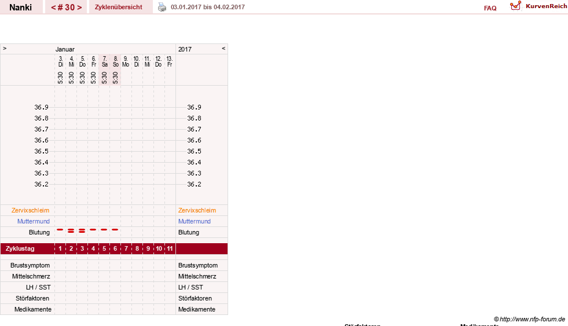Select Zyklustag cell 11

click(x=170, y=249)
